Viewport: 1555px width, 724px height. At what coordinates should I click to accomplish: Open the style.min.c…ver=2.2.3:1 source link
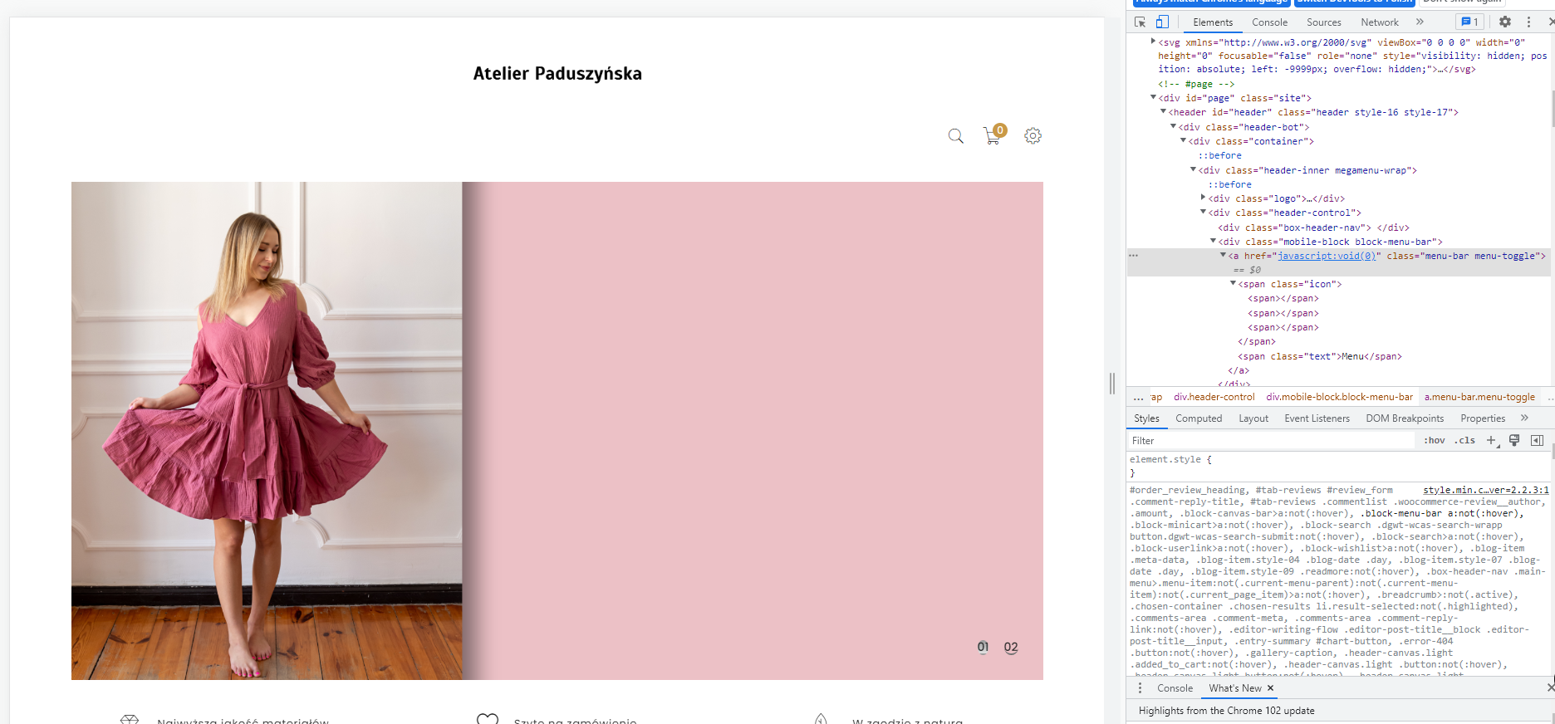click(1485, 491)
